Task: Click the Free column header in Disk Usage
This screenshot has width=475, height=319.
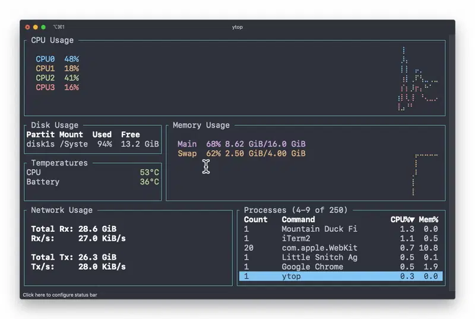Action: point(130,135)
